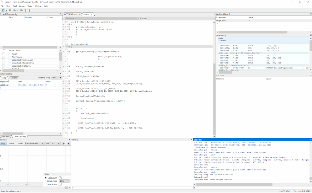Close the Call Stack panel
The height and width of the screenshot is (193, 312).
point(311,76)
